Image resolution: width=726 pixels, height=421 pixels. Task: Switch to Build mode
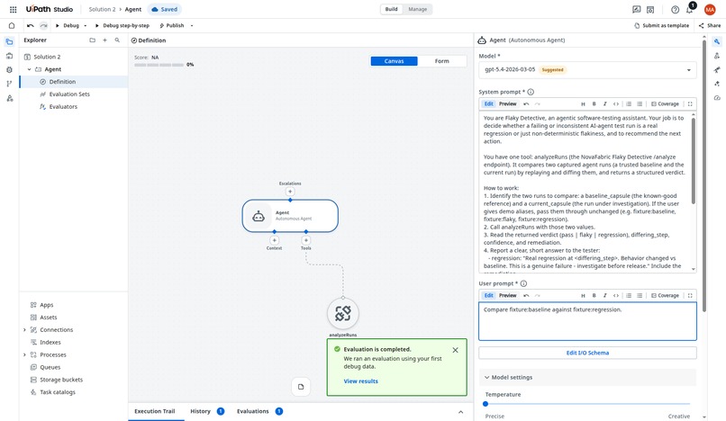point(391,9)
